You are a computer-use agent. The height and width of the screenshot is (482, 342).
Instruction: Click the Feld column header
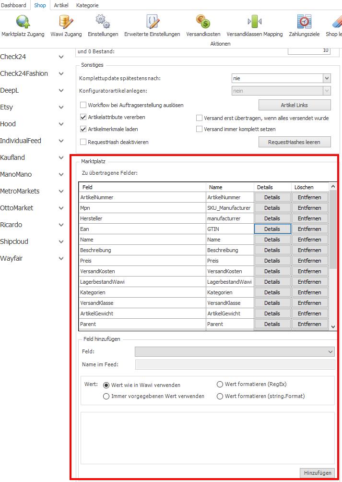click(142, 187)
